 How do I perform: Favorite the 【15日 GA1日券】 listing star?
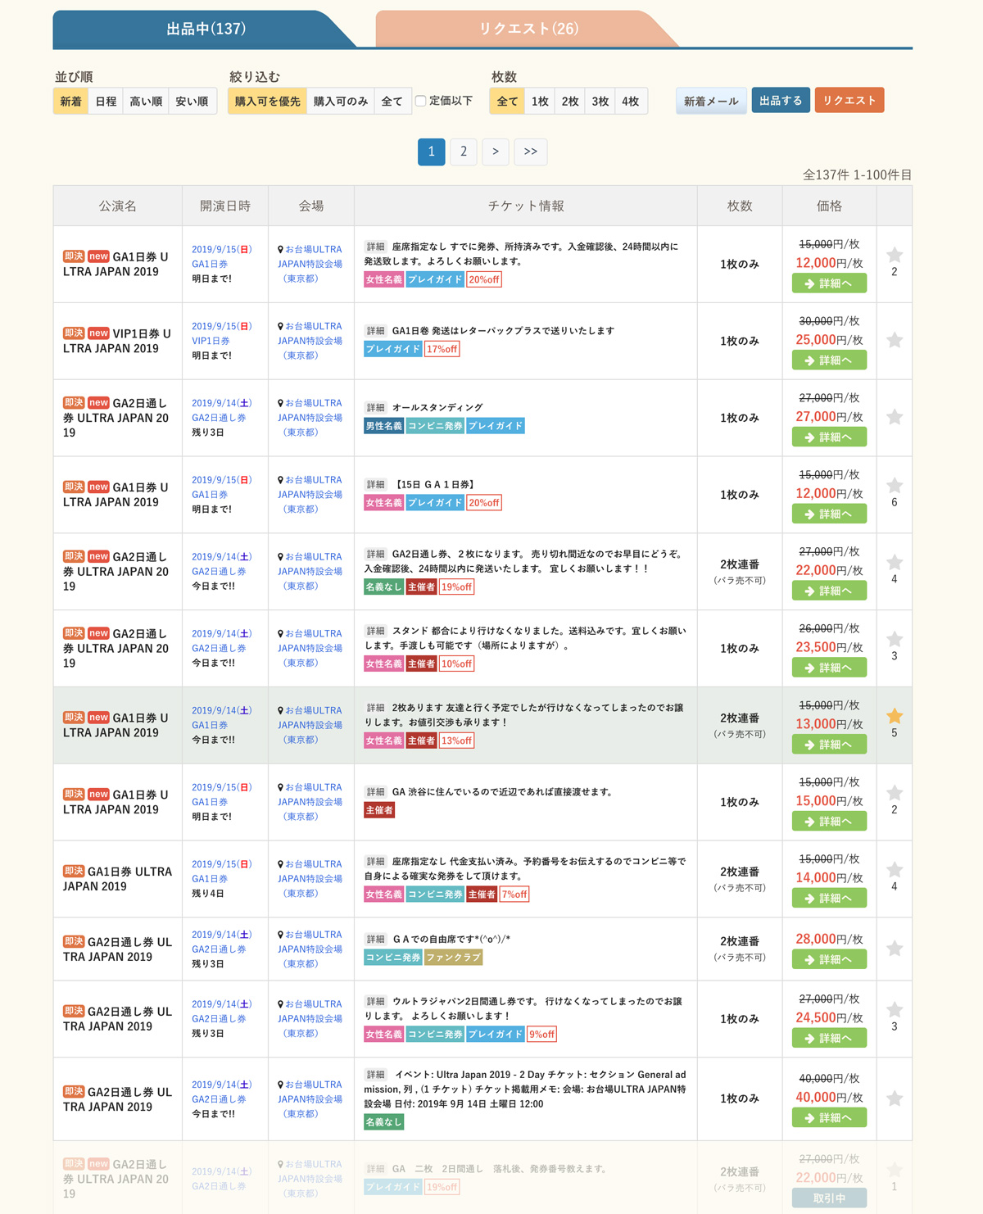pyautogui.click(x=895, y=486)
